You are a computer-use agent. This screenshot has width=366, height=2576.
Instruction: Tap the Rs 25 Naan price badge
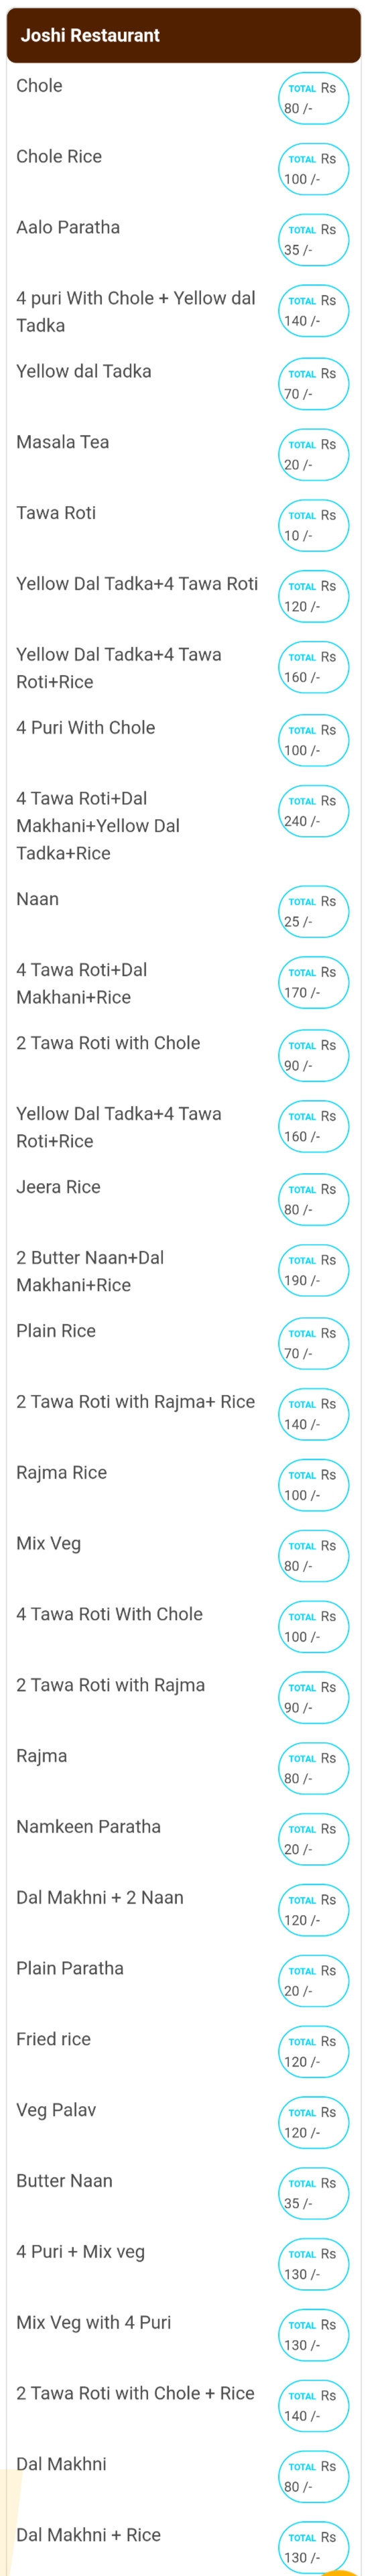pyautogui.click(x=313, y=911)
